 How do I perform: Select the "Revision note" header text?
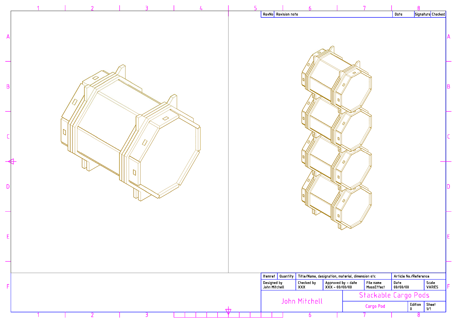pyautogui.click(x=287, y=14)
